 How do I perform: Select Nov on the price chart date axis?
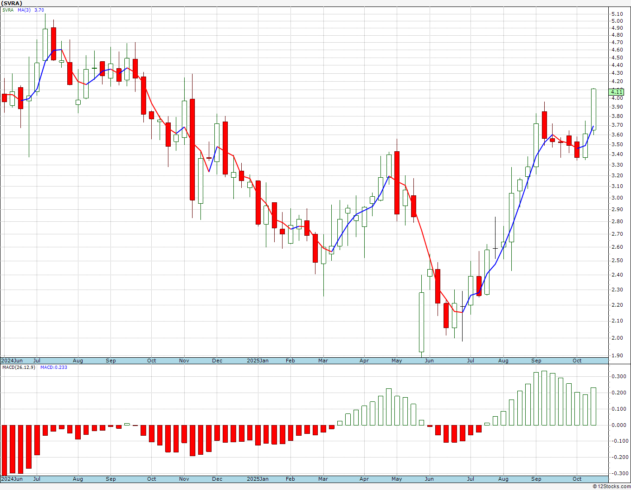[184, 361]
